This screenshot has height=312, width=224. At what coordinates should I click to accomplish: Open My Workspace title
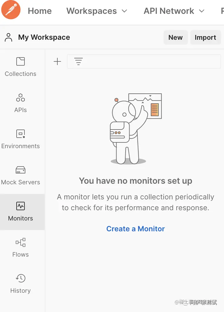[x=44, y=37]
